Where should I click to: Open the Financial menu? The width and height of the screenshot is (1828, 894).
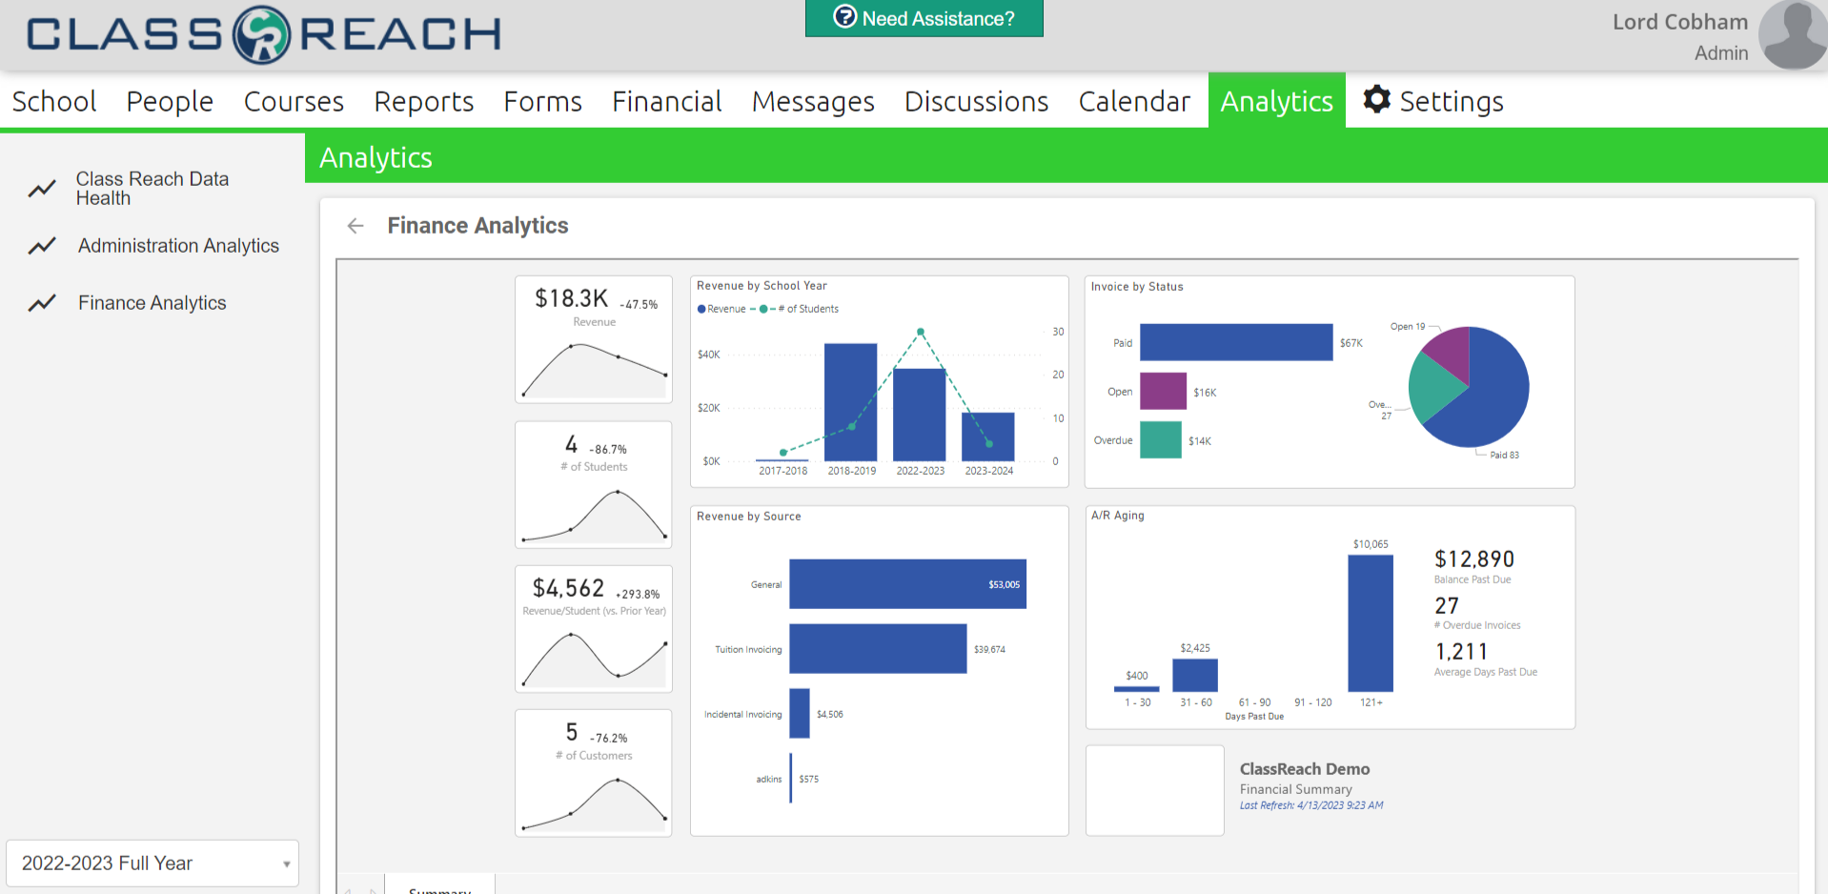666,101
